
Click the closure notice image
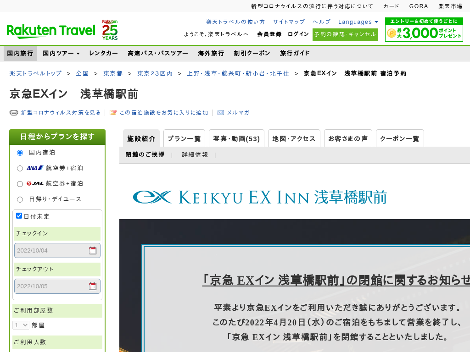pyautogui.click(x=295, y=286)
